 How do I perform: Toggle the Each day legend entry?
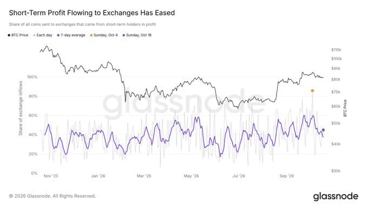pyautogui.click(x=42, y=35)
